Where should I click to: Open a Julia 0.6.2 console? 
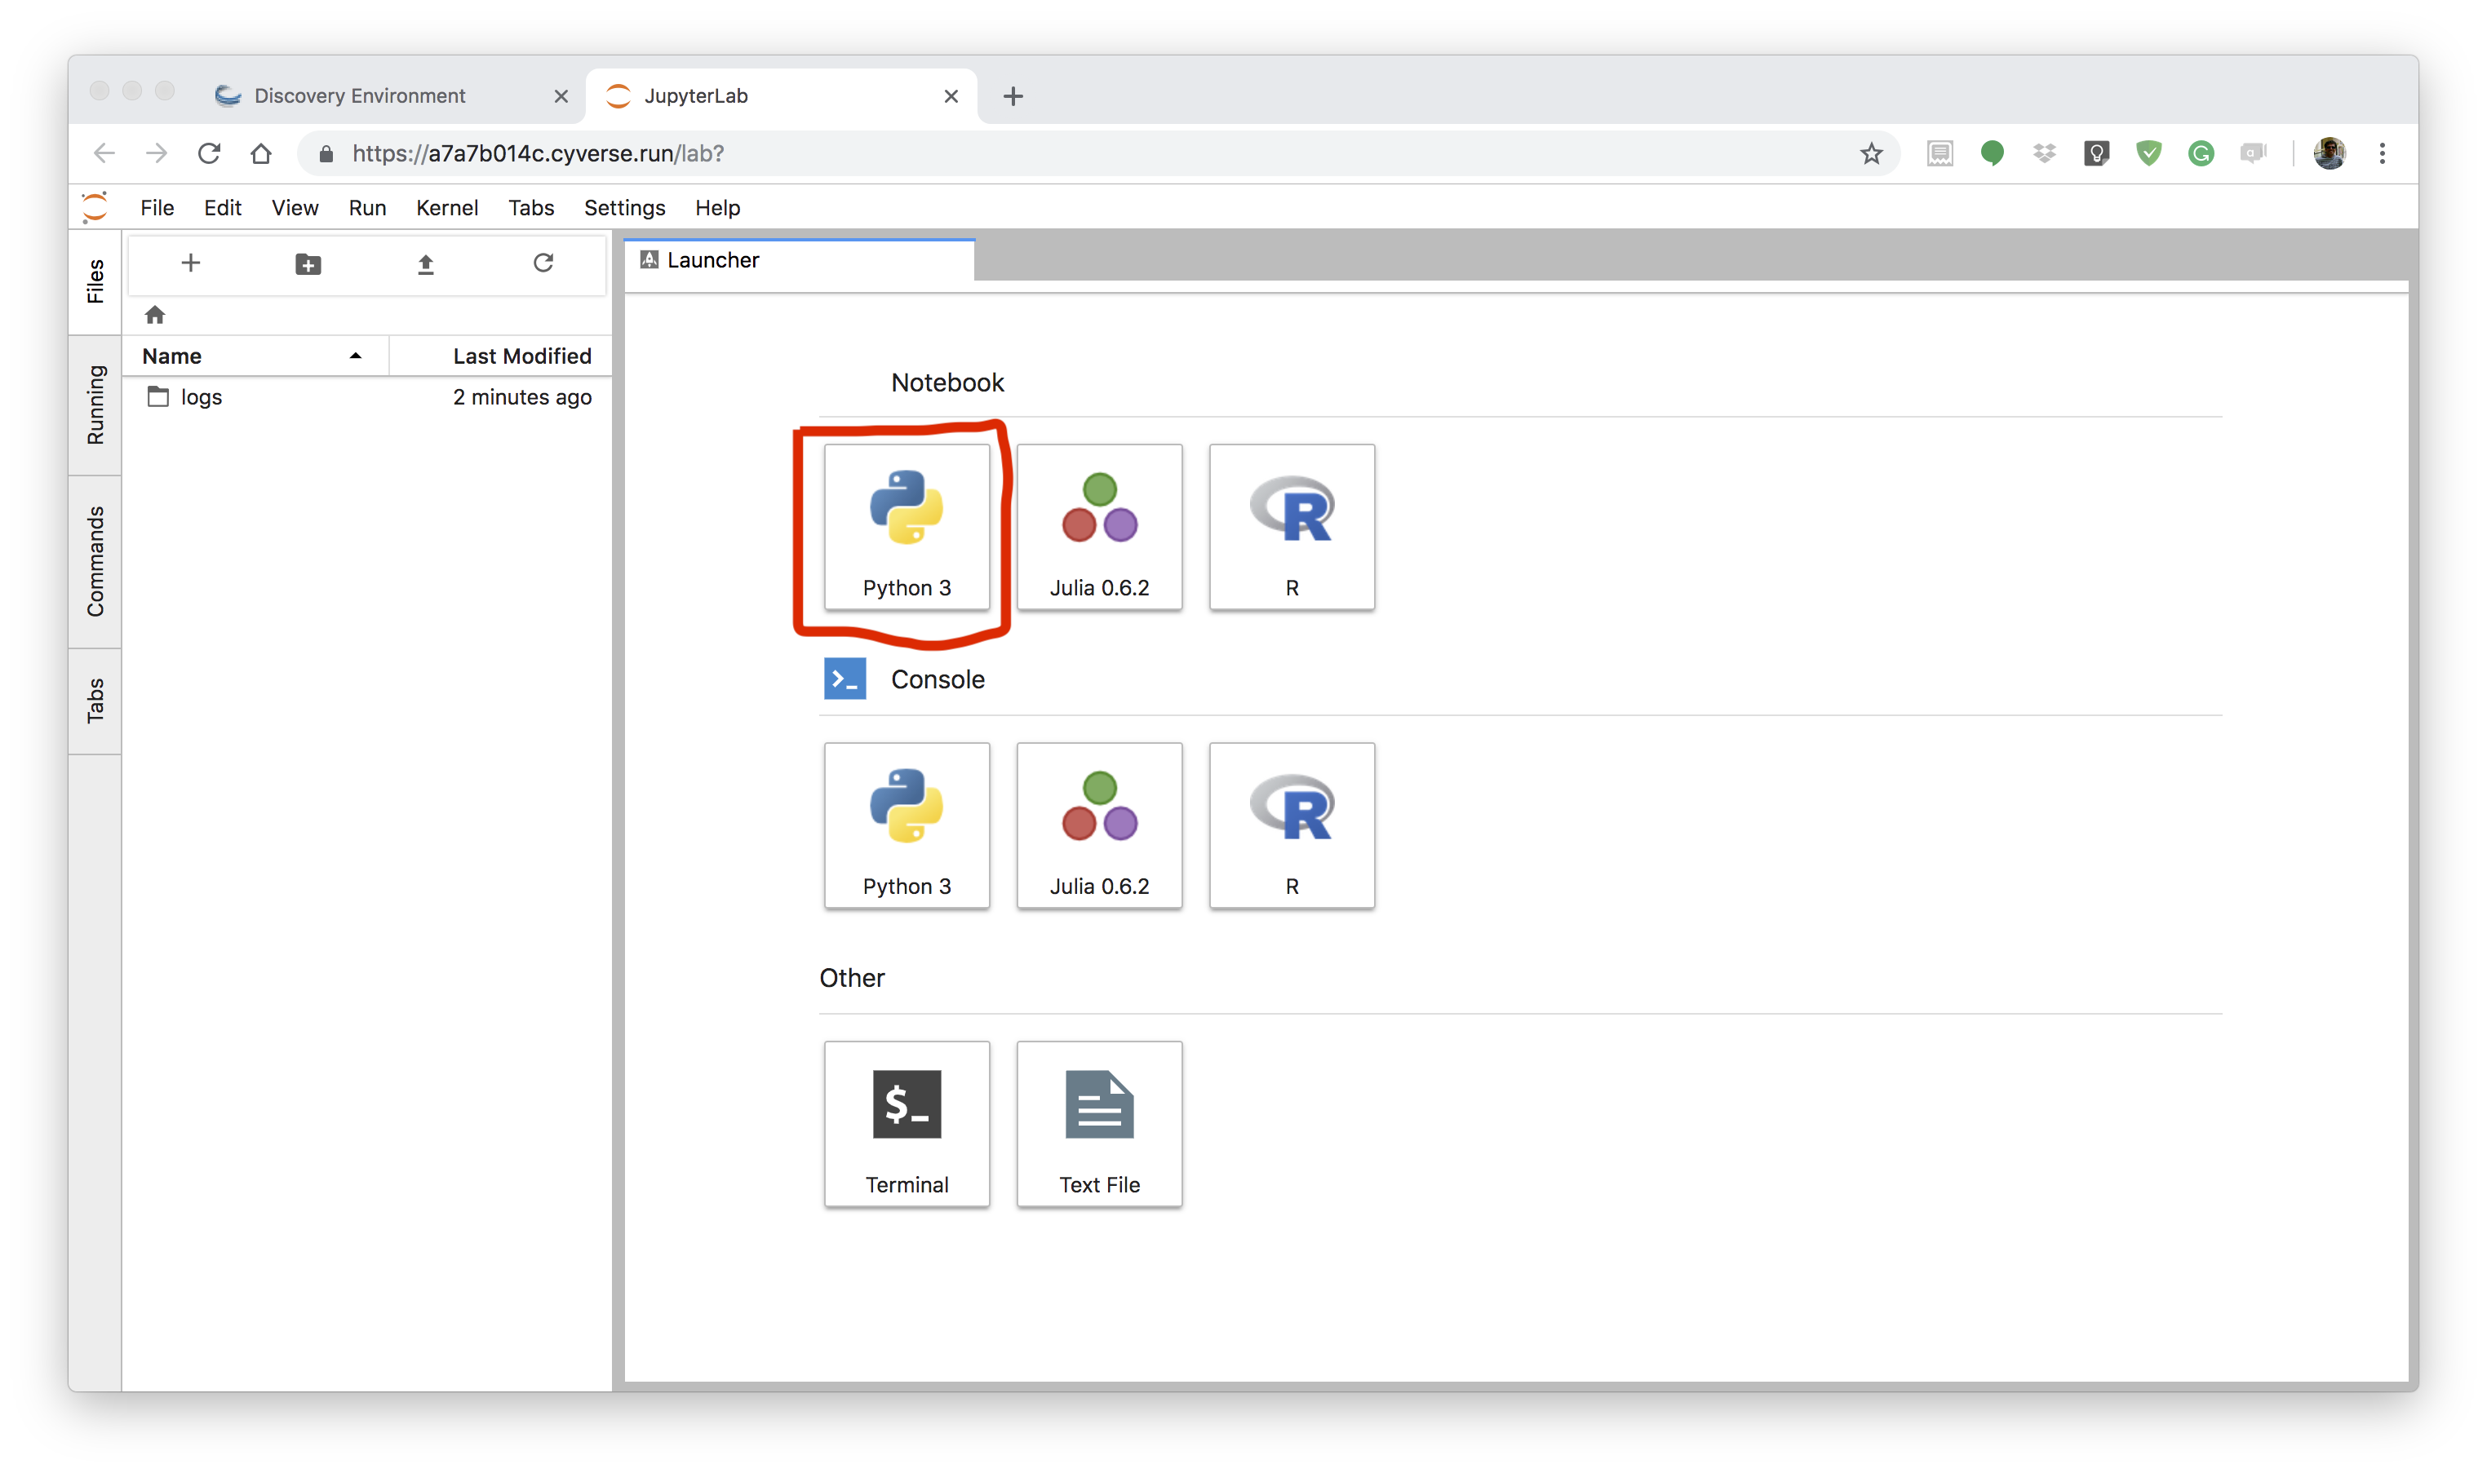tap(1099, 825)
